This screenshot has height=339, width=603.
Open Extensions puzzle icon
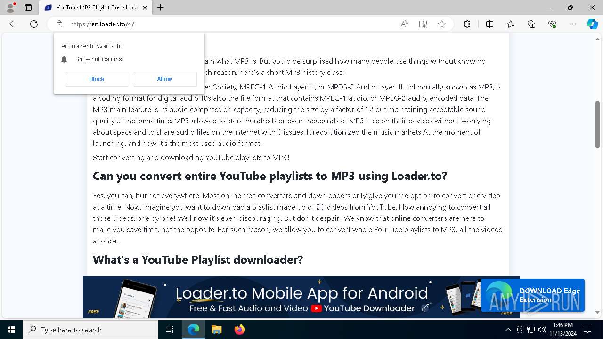pyautogui.click(x=467, y=24)
